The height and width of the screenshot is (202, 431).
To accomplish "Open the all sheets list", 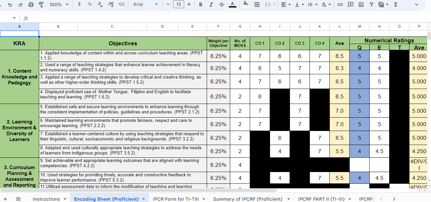I will coord(18,199).
